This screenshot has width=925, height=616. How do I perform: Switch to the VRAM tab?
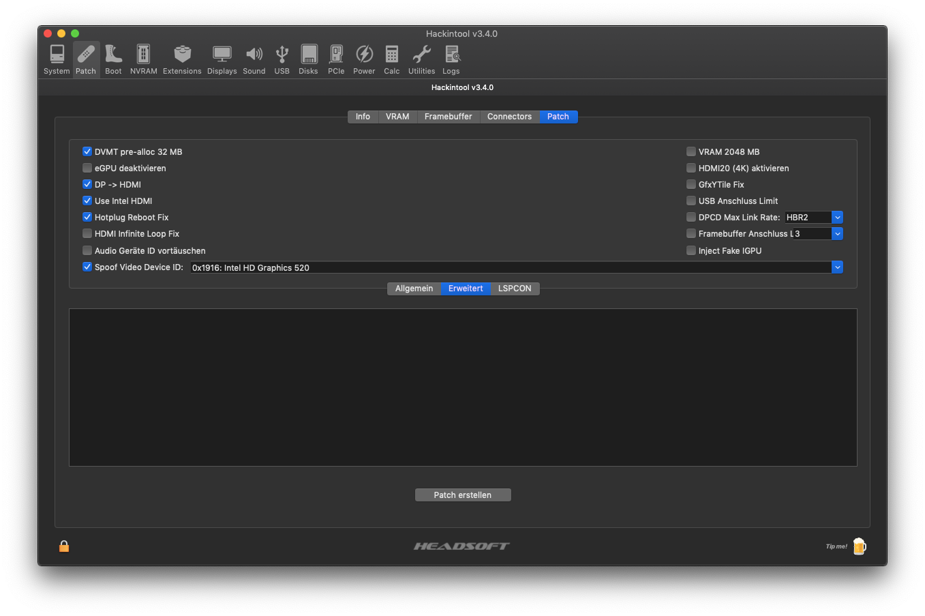point(397,117)
